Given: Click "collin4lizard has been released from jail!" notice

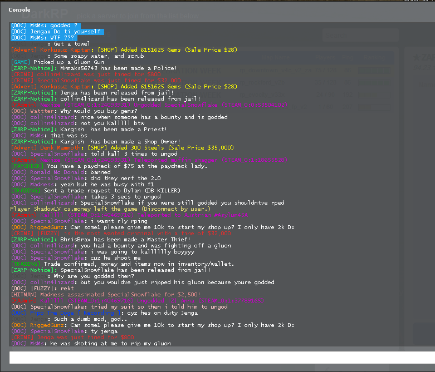Looking at the screenshot, I should tap(106, 98).
